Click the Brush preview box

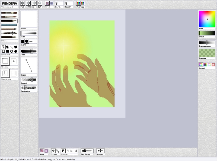[x=29, y=19]
